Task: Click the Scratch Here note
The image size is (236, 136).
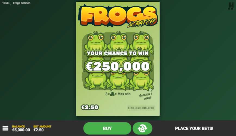Action: coord(146,95)
